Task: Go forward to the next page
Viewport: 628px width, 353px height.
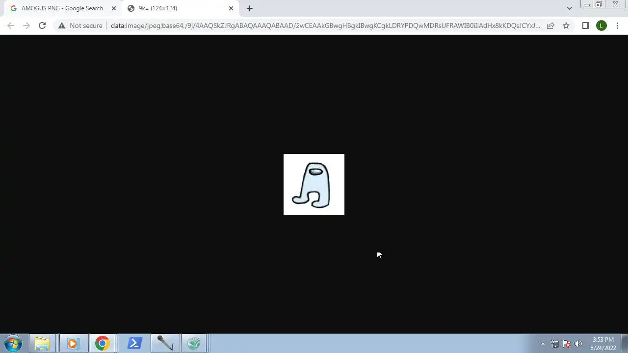Action: [26, 25]
